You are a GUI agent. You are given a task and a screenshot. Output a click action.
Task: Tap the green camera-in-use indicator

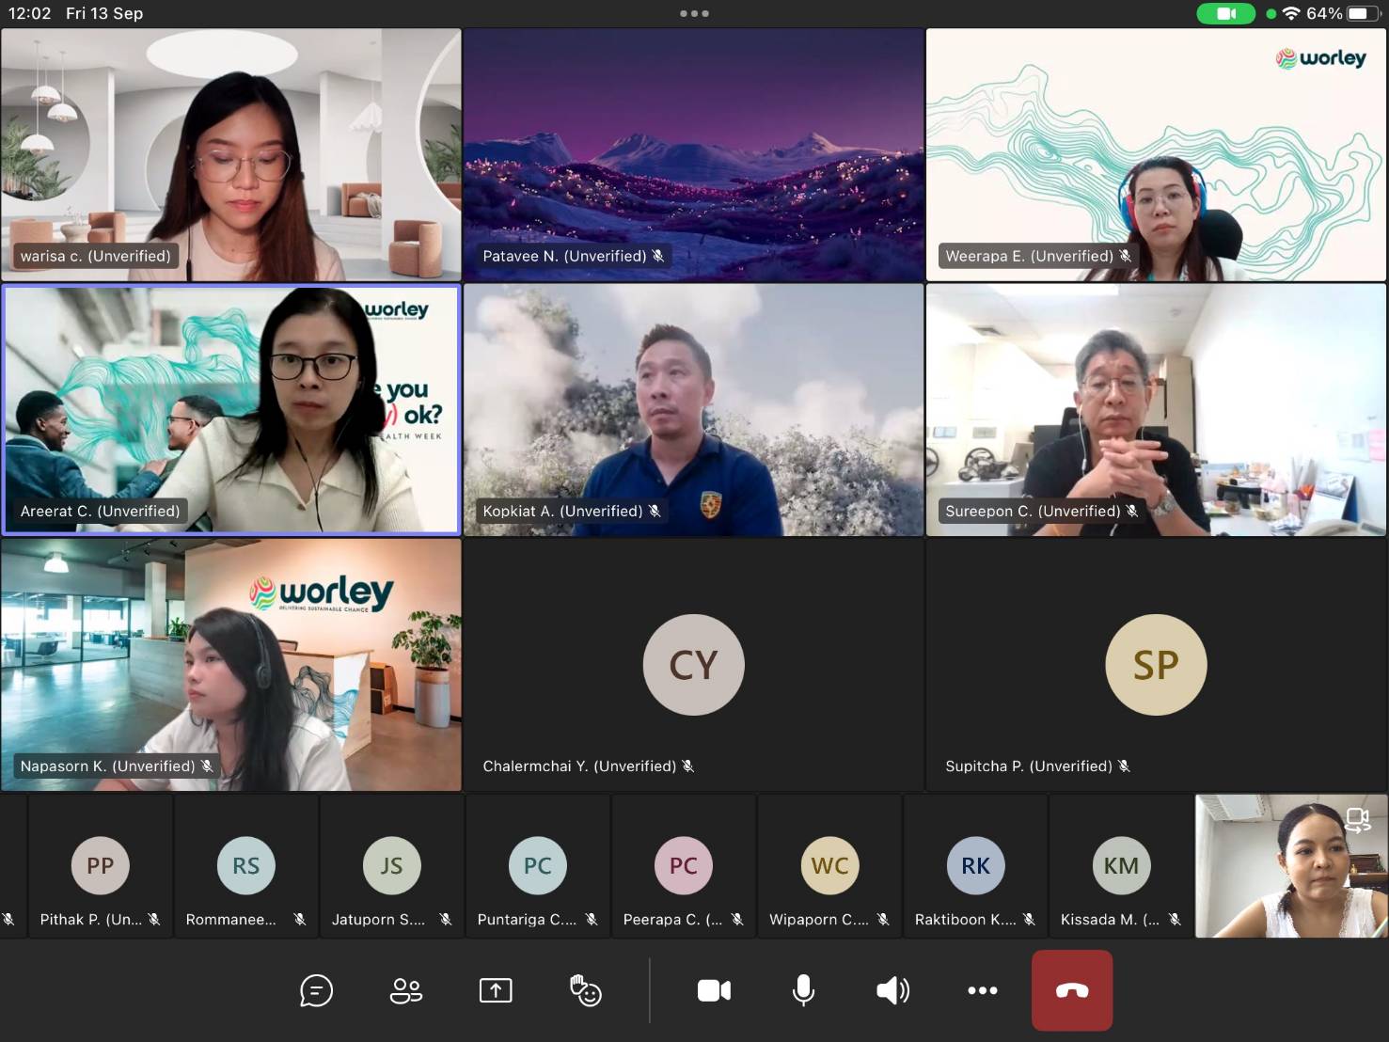[1225, 13]
